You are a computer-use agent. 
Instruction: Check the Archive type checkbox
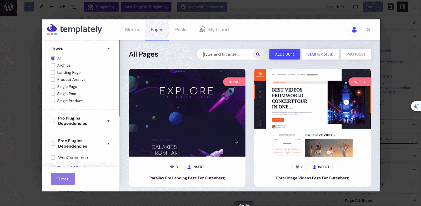tap(53, 65)
